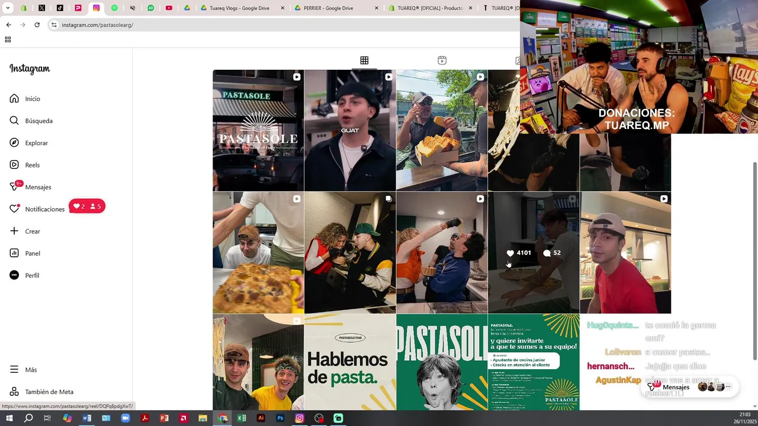Open Windows taskbar search
Viewport: 758px width, 426px height.
pos(28,418)
